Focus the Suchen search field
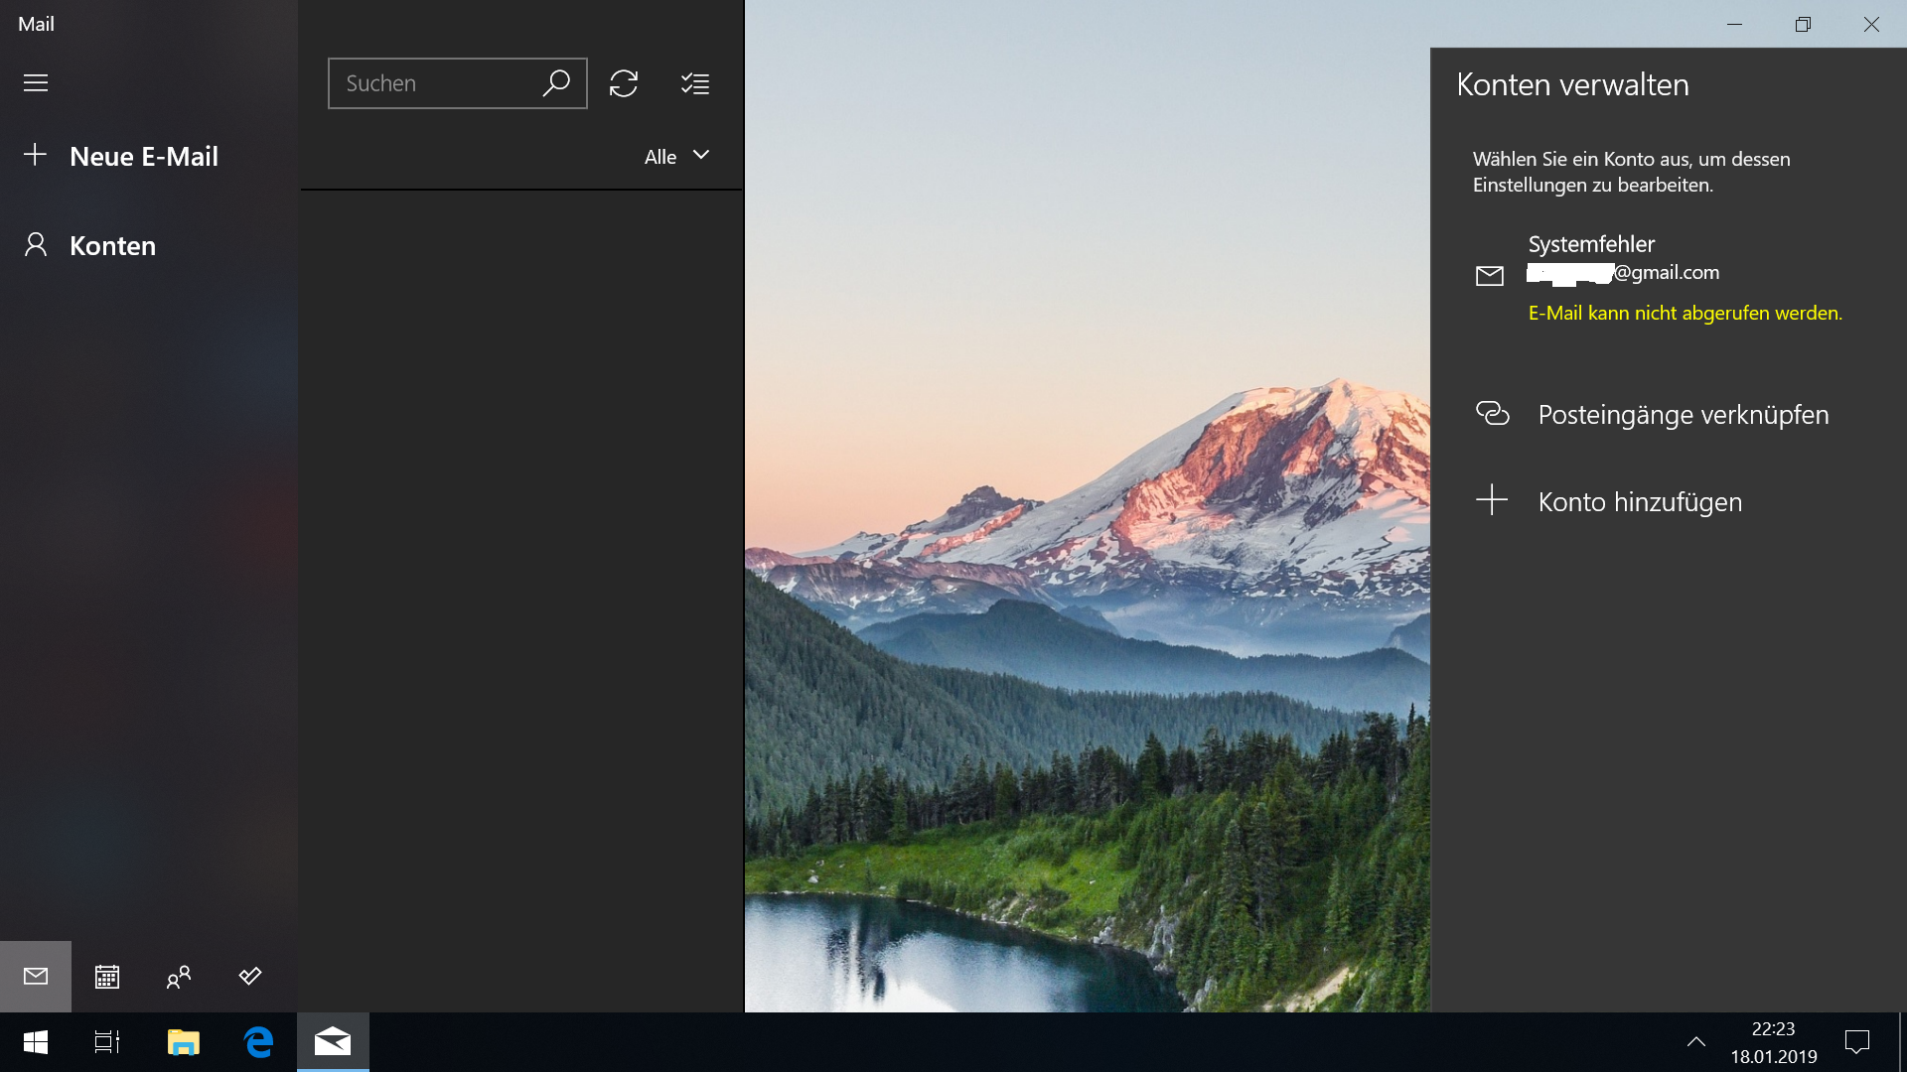The height and width of the screenshot is (1072, 1907). click(x=432, y=83)
